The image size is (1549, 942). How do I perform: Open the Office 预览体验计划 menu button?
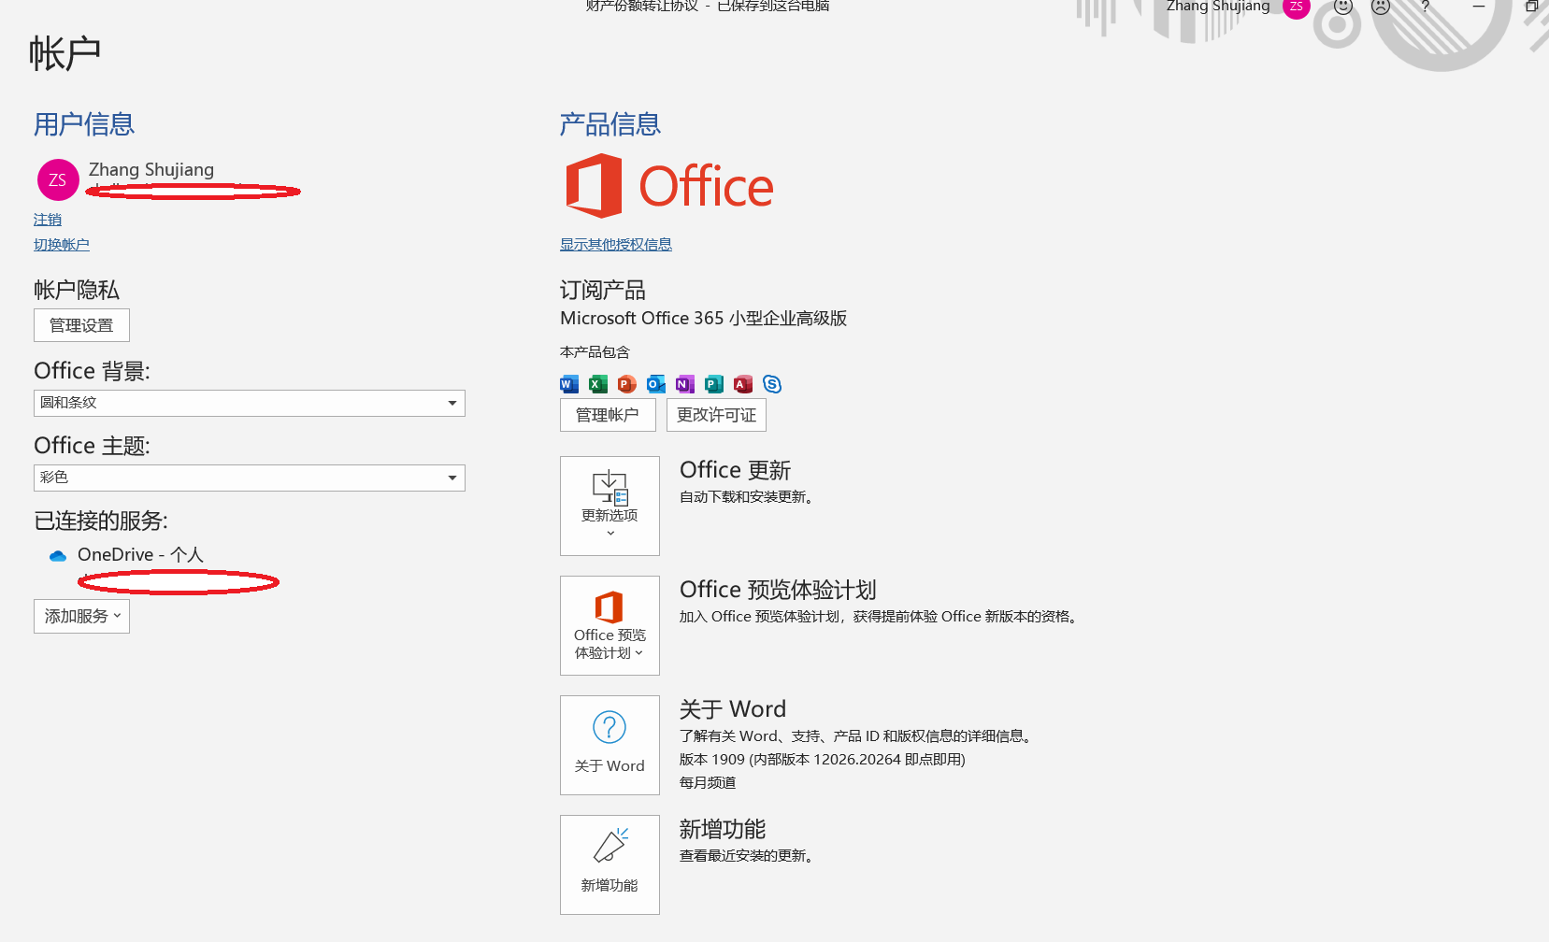point(610,625)
